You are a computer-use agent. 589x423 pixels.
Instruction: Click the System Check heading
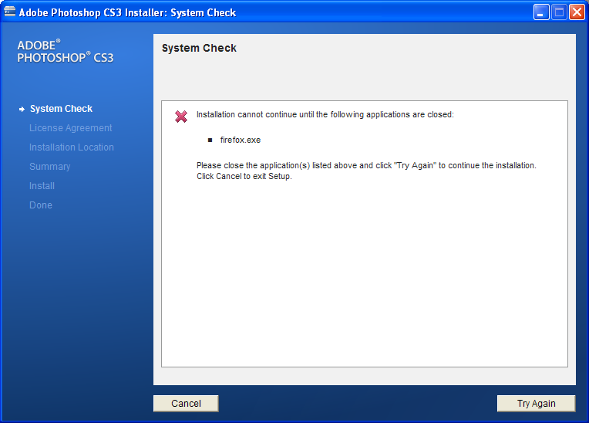(199, 48)
